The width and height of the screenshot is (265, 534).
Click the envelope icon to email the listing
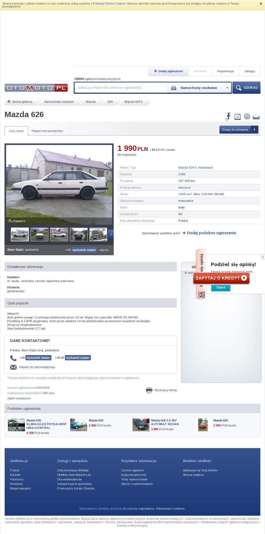pos(256,117)
